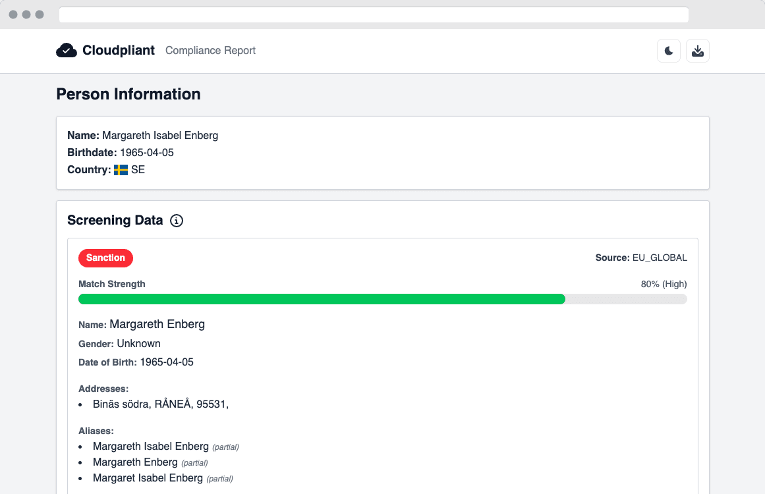Click the Aliases label
This screenshot has height=494, width=765.
coord(96,431)
